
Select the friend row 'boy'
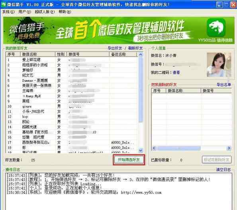point(71,117)
